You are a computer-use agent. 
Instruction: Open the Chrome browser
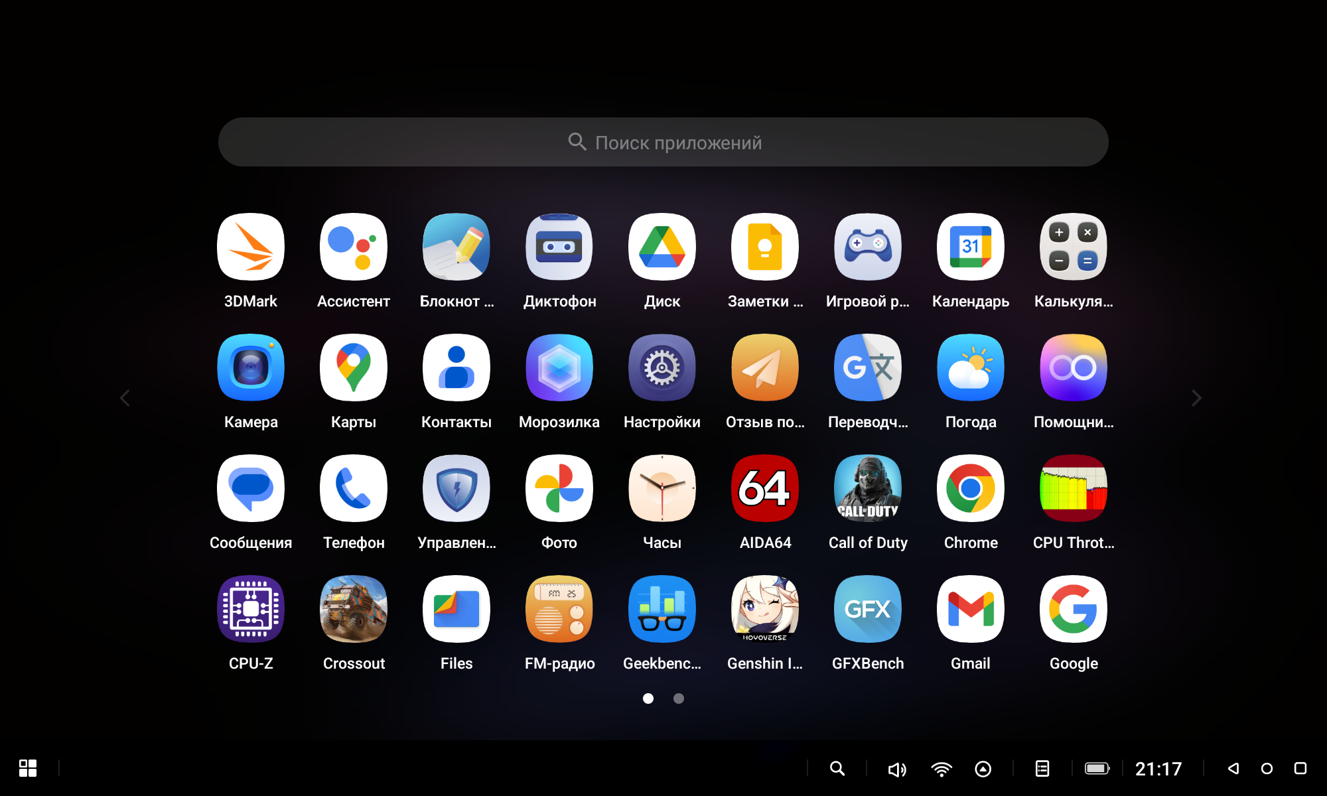click(x=971, y=488)
